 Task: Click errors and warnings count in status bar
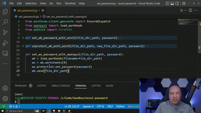pyautogui.click(x=14, y=106)
